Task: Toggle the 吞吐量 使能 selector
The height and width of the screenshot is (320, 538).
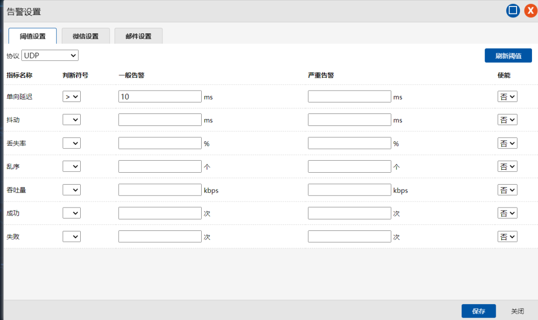Action: (x=507, y=190)
